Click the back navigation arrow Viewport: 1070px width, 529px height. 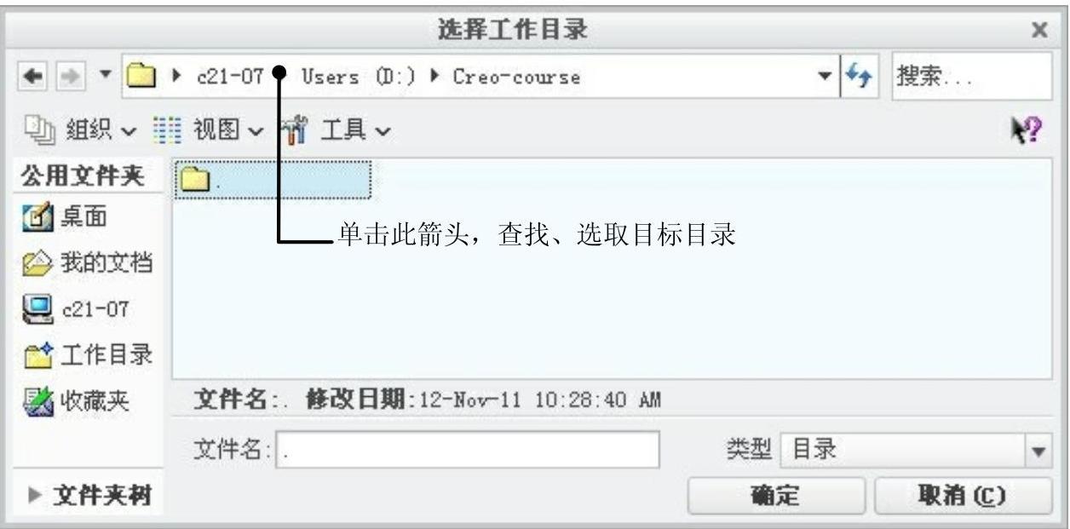pos(30,77)
